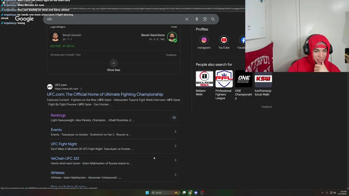349x196 pixels.
Task: Expand the Events sitelink chevron
Action: 176,131
